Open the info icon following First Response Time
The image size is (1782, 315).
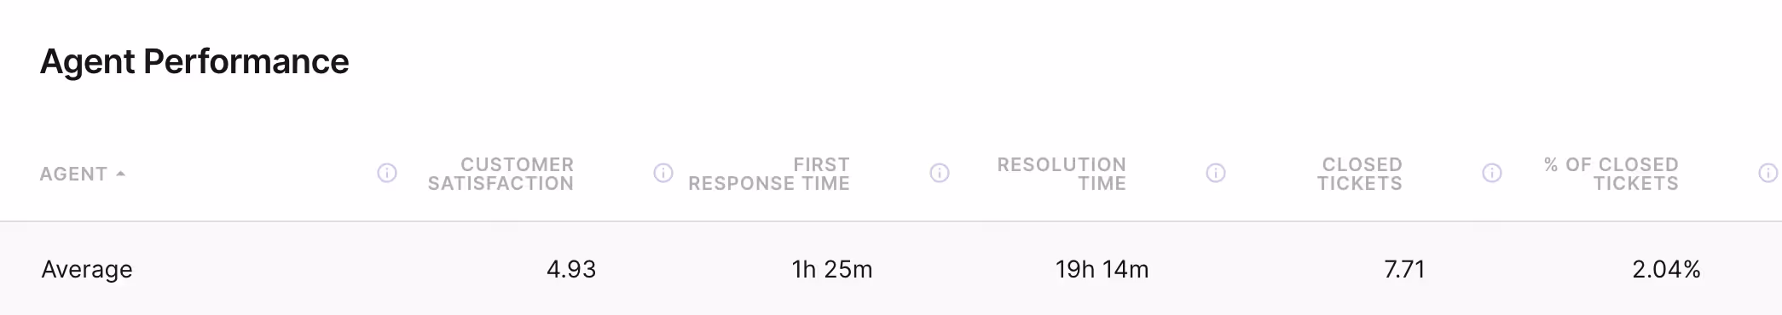tap(940, 174)
